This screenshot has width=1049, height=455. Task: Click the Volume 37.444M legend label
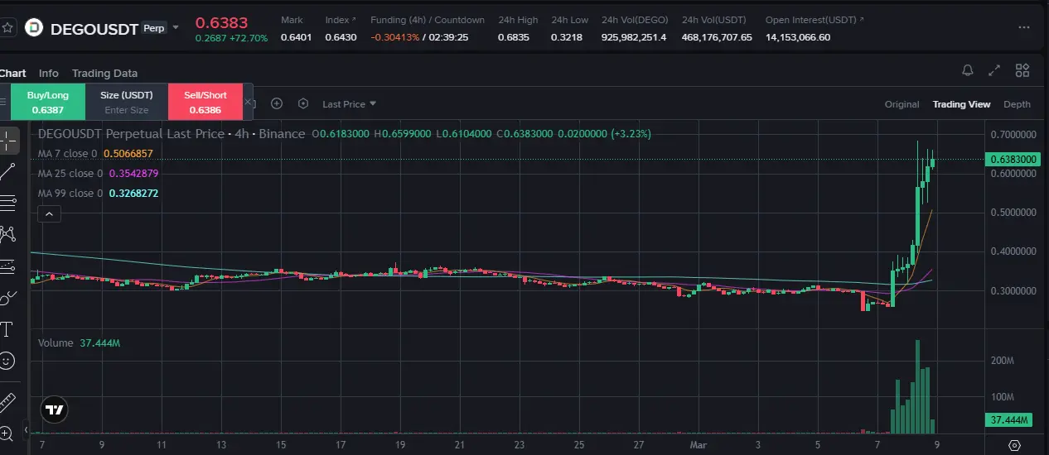[x=79, y=342]
